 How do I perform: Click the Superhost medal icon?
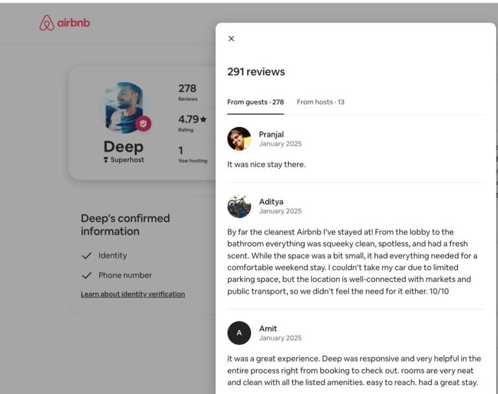tap(106, 160)
